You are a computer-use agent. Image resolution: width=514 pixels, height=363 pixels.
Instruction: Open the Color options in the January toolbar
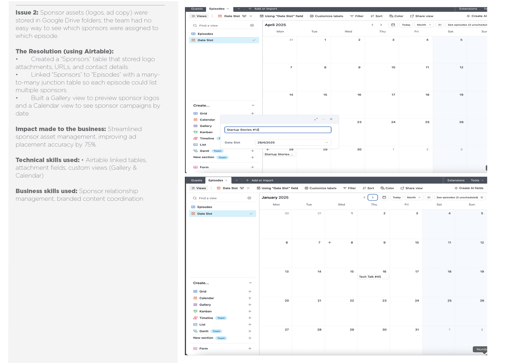click(x=387, y=188)
